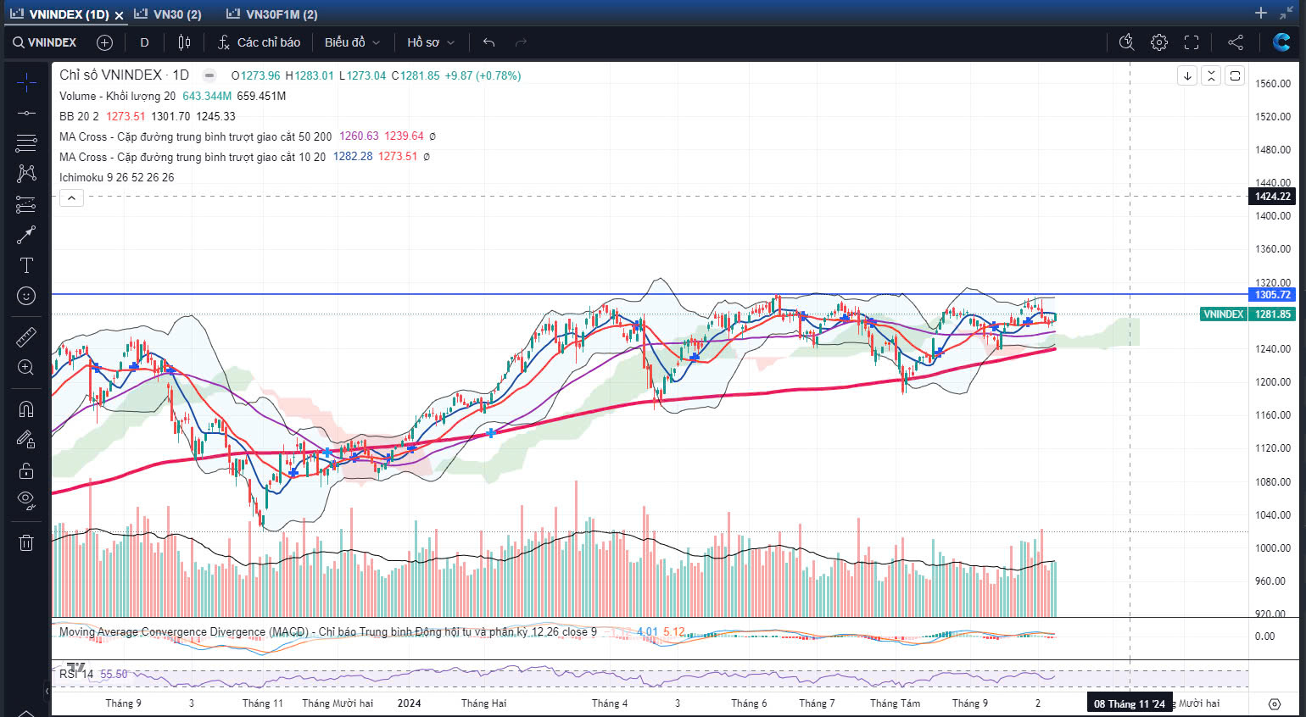
Task: Maximize the main chart pane
Action: 1235,75
